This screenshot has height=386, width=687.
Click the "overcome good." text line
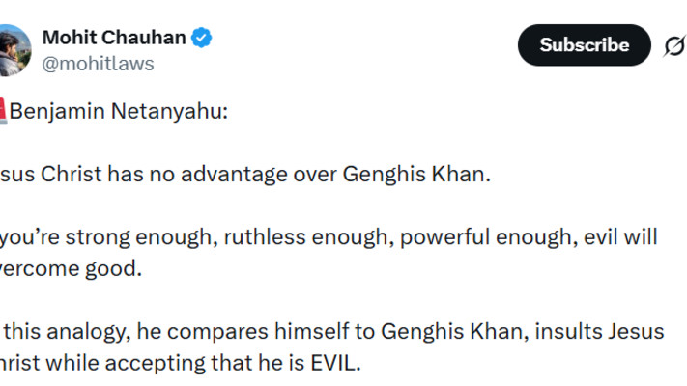pos(72,268)
